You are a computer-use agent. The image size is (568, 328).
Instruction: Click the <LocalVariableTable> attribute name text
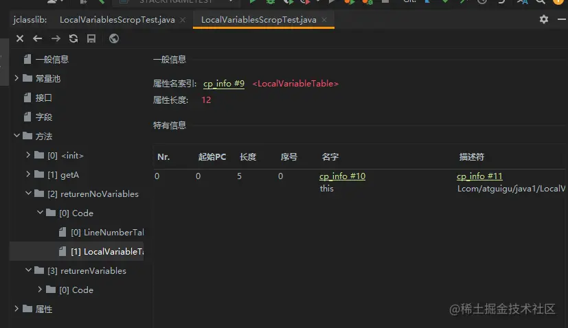coord(295,84)
